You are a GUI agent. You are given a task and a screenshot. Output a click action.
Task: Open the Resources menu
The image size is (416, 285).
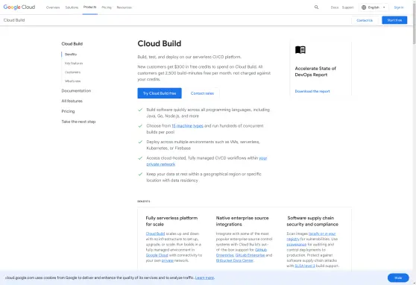(x=125, y=7)
